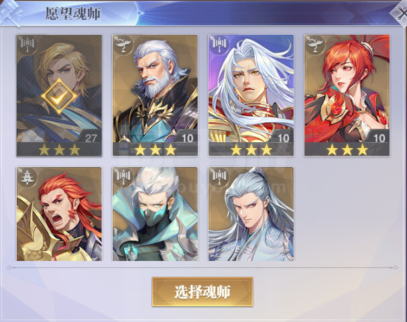The height and width of the screenshot is (322, 407).
Task: Click the bird class icon on the bearded elder card
Action: [x=123, y=44]
